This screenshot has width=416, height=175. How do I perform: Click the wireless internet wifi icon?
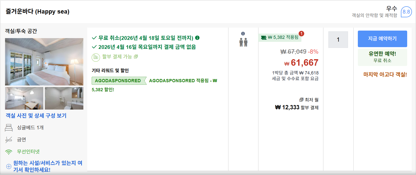click(9, 151)
